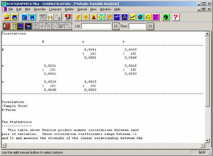Viewport: 213px width, 156px height.
Task: Click the grayed-out identify points question icon
Action: 62,26
